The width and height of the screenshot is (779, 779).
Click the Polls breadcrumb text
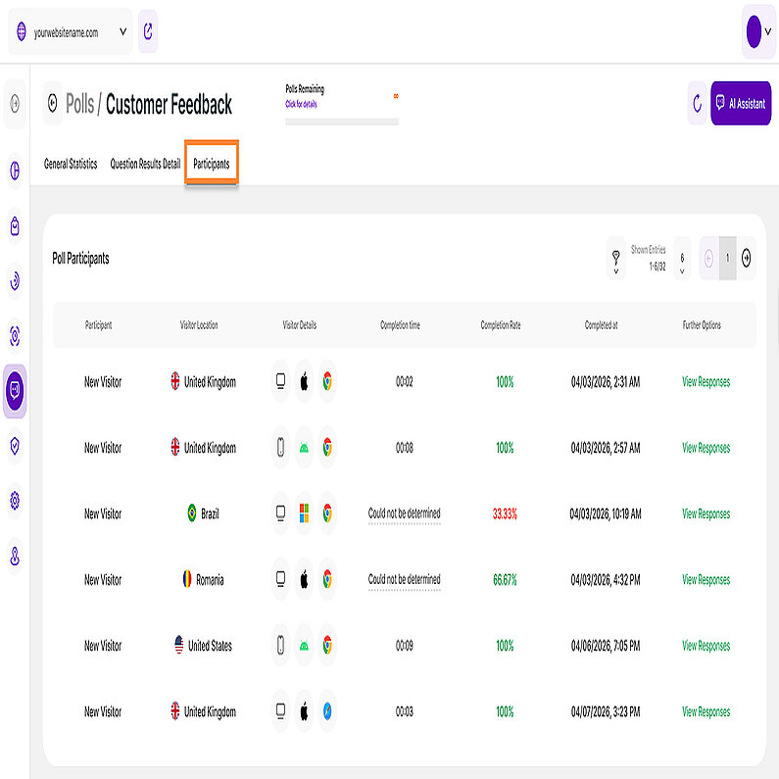click(x=79, y=104)
